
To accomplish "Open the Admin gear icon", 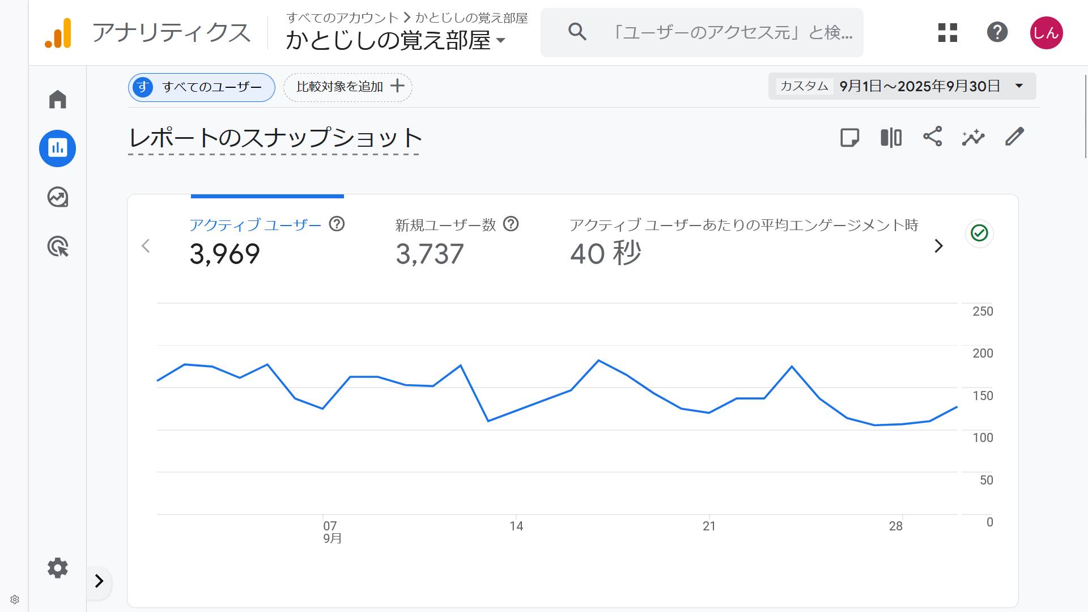I will pos(57,567).
